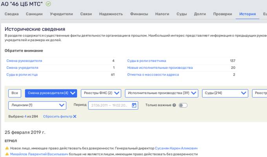Click the help icon beside Только важные
The width and height of the screenshot is (267, 157).
pos(174,105)
